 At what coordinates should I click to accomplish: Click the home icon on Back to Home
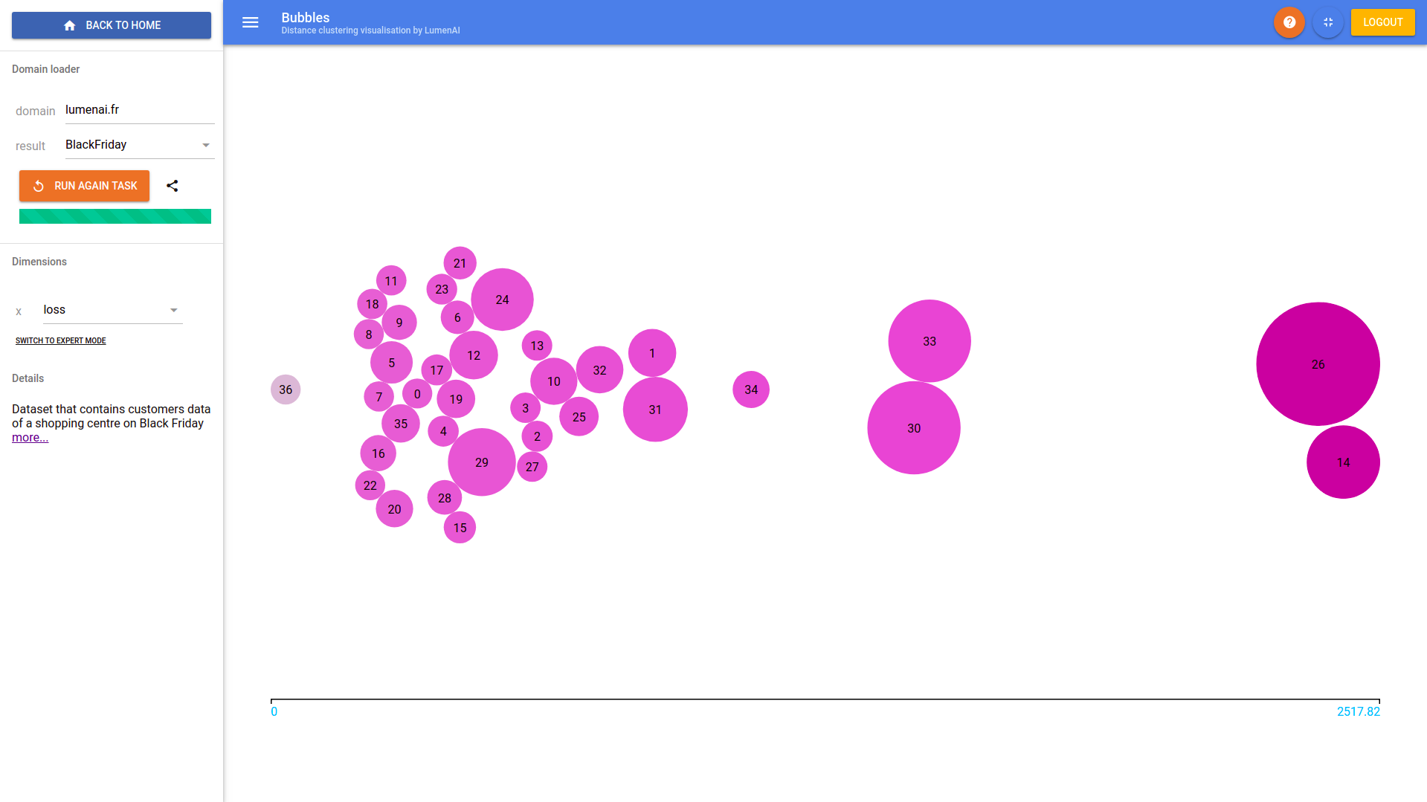(70, 25)
